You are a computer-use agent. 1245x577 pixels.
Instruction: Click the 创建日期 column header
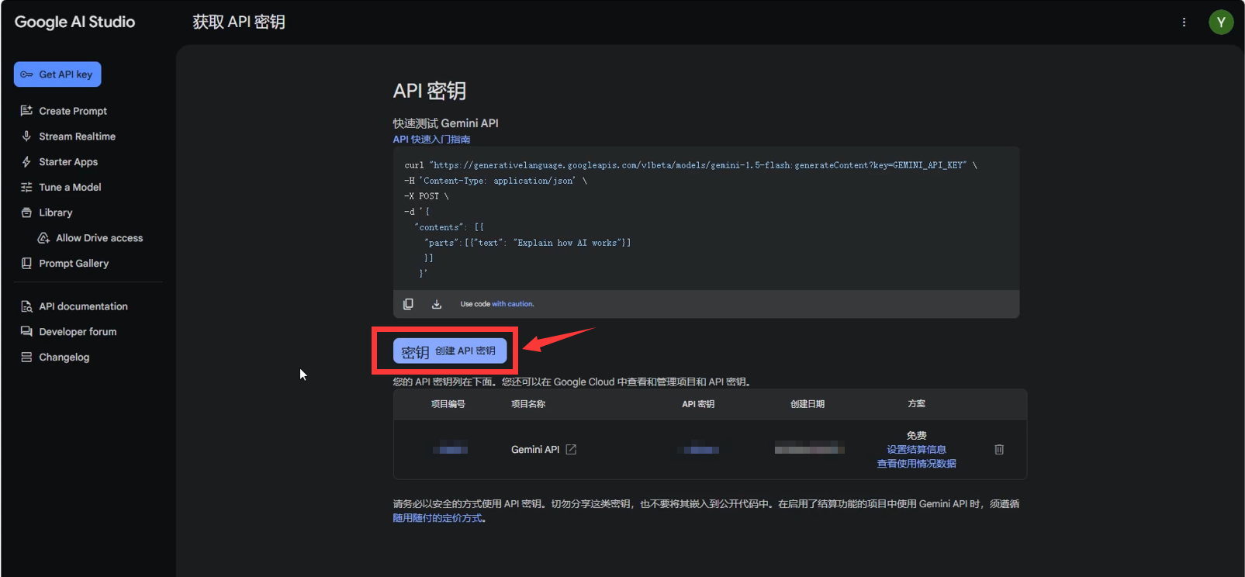[x=808, y=404]
